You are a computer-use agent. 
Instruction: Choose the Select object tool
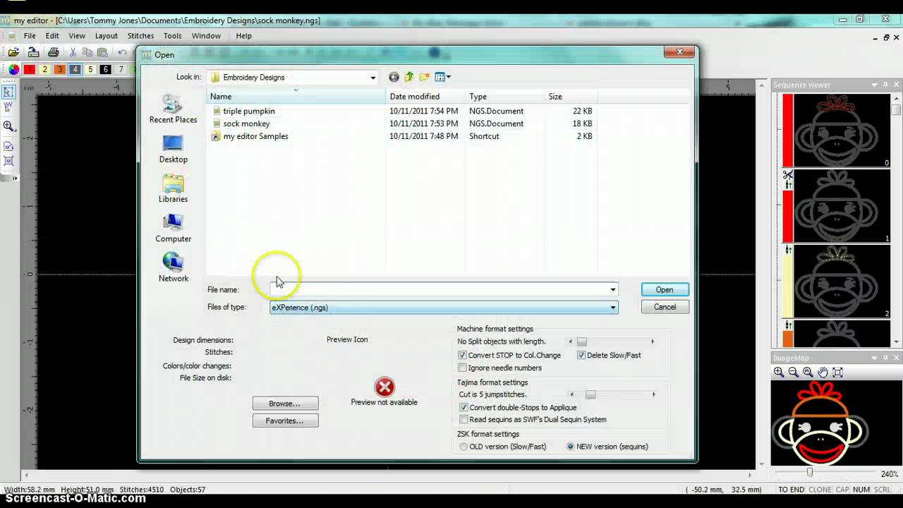[8, 92]
